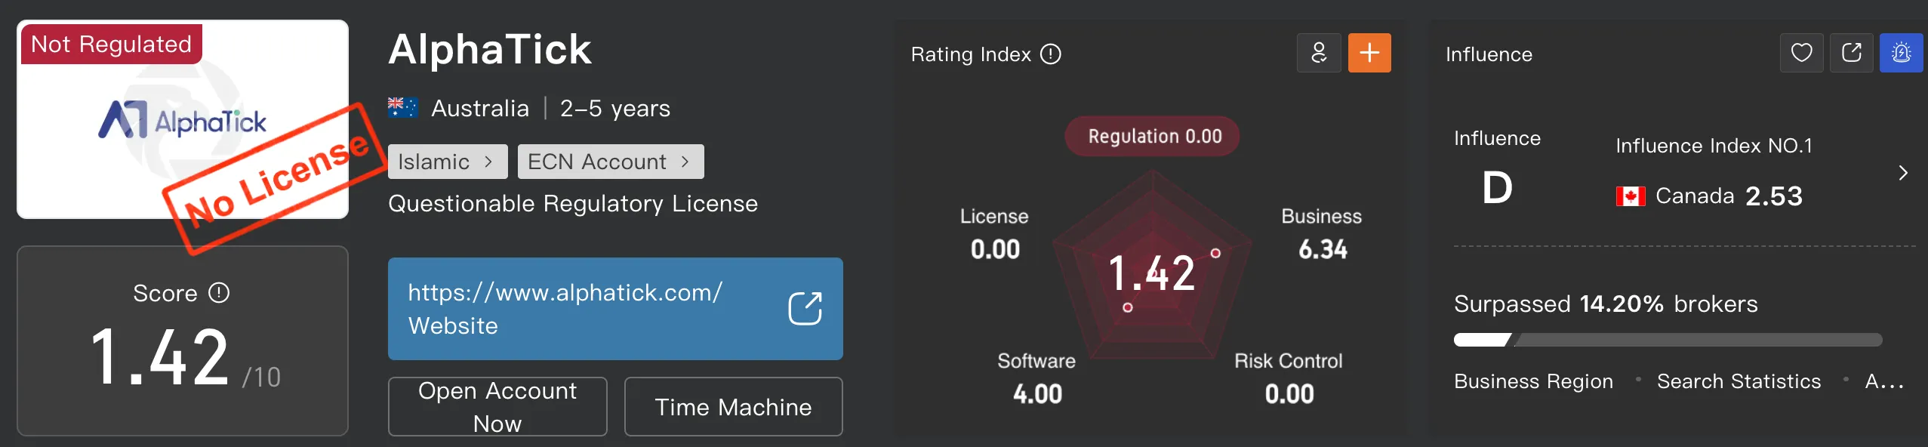Click the AlphaTick logo thumbnail

(x=183, y=119)
